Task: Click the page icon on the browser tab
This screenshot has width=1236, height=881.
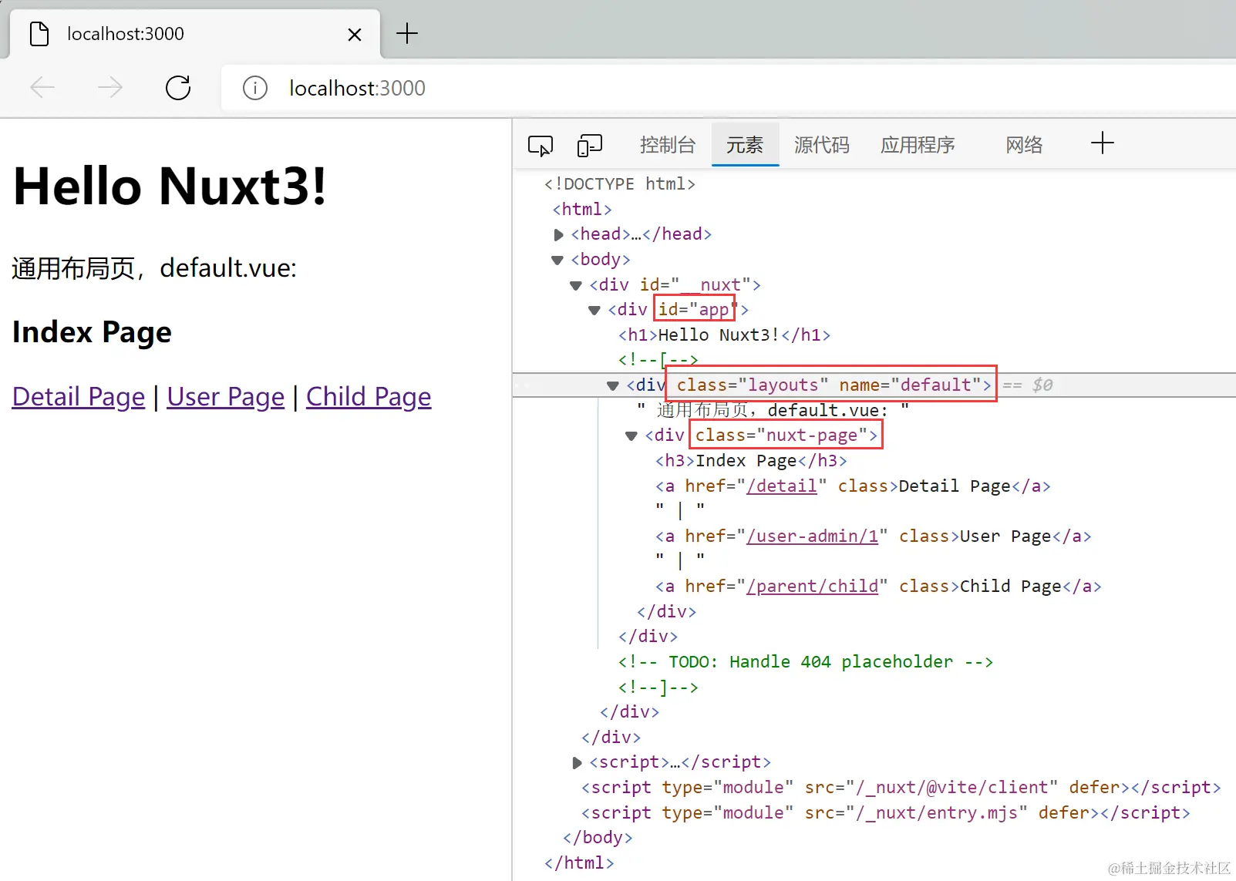Action: [x=39, y=34]
